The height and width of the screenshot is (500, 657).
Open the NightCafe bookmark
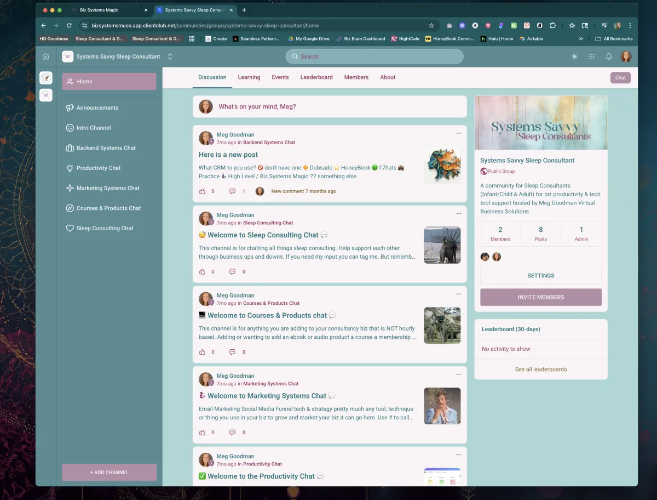coord(405,39)
